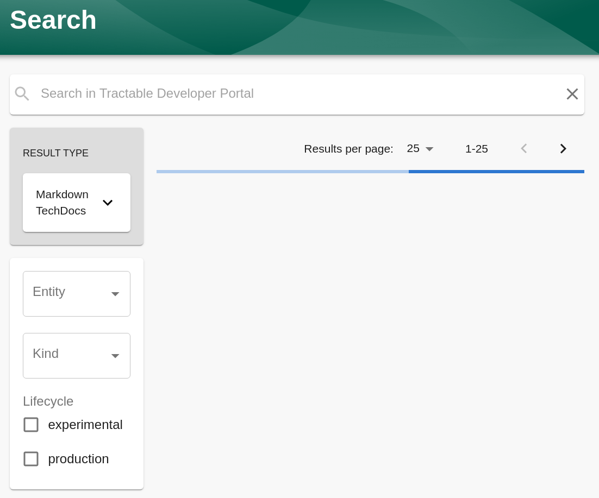Clear the search field using the X icon
The width and height of the screenshot is (599, 498).
pos(572,93)
